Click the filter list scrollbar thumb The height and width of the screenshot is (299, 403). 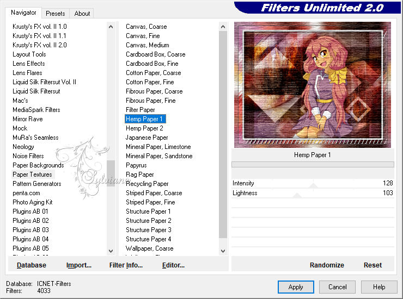pos(223,135)
